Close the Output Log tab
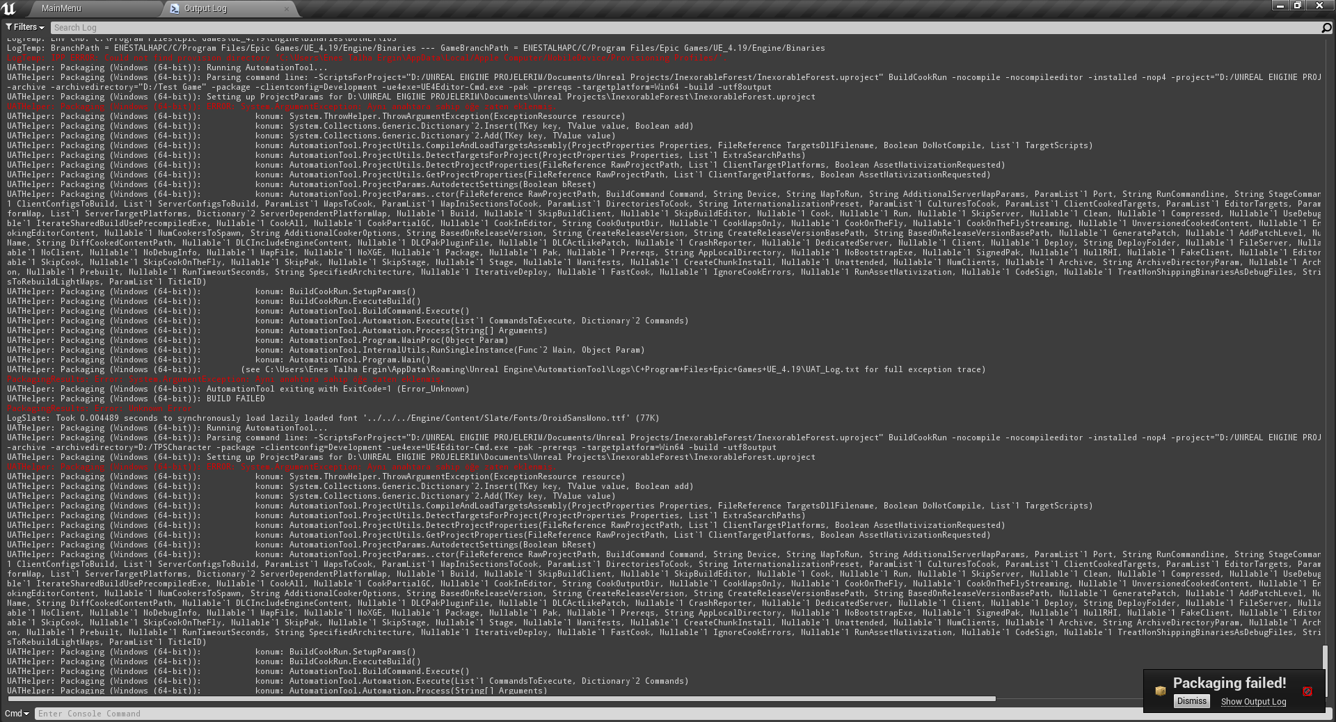Screen dimensions: 1336x722 (x=287, y=8)
